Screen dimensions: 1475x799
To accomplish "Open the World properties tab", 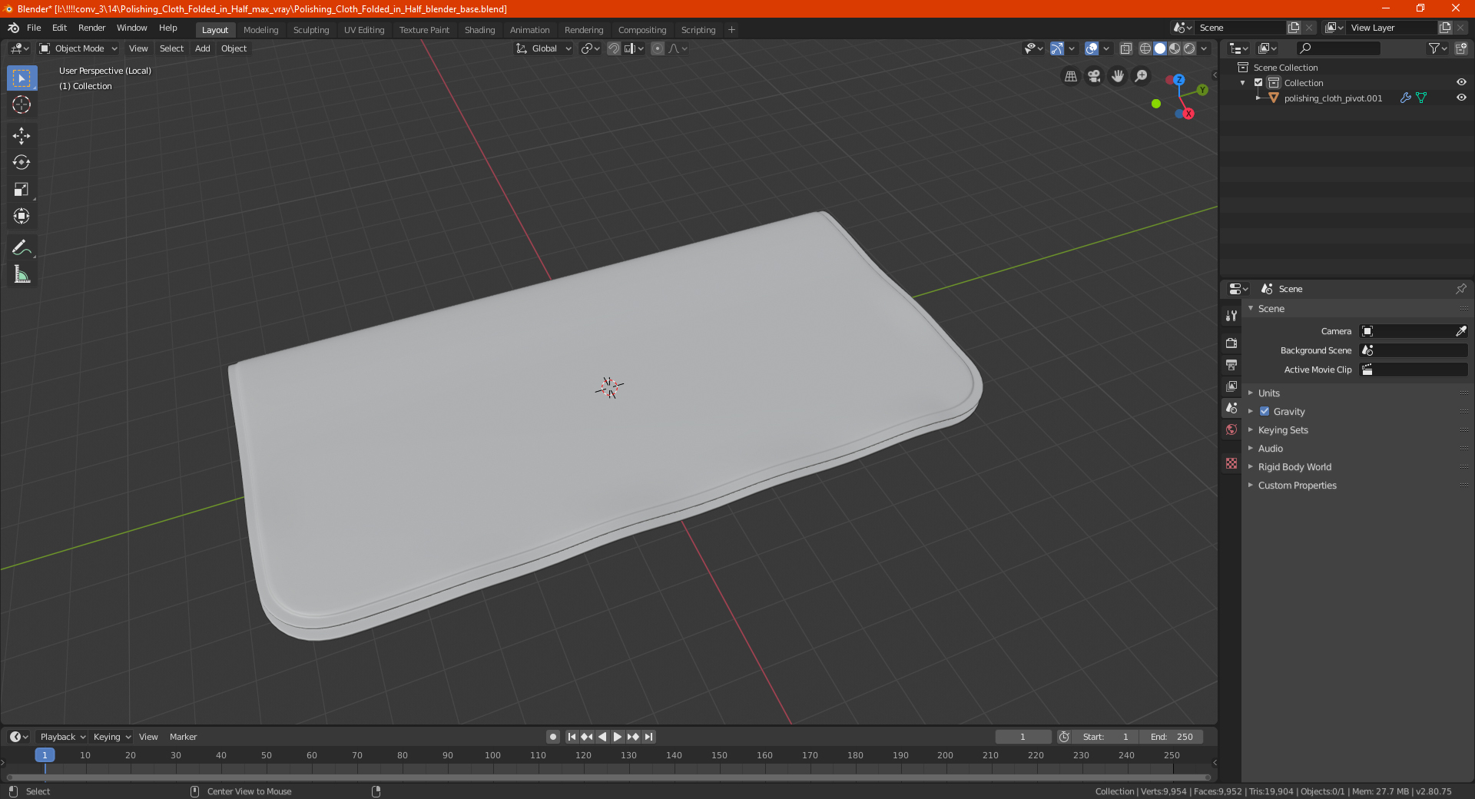I will click(1231, 429).
